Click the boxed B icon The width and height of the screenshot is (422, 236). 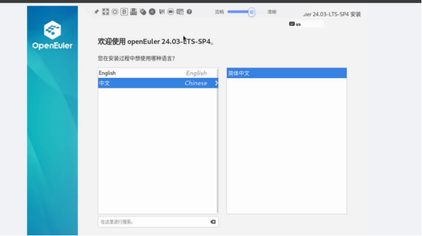(124, 12)
